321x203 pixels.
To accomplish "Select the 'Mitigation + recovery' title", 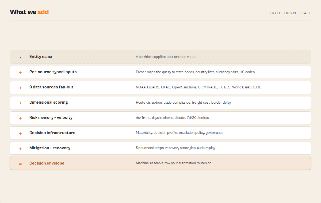I will point(50,148).
